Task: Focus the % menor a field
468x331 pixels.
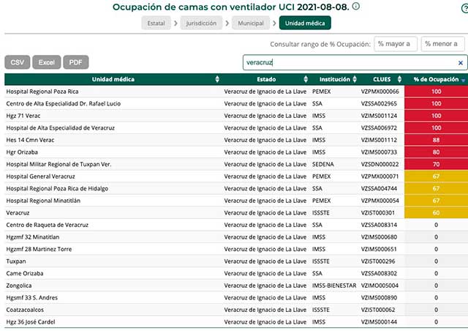Action: pos(442,44)
